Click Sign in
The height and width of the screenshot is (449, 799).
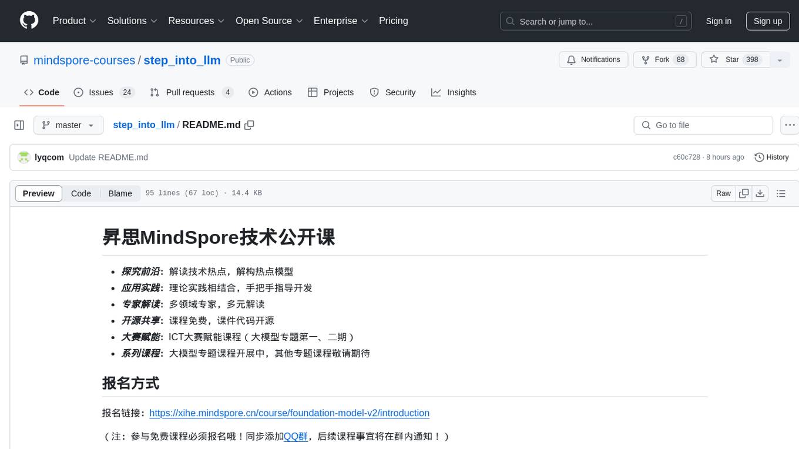(719, 21)
